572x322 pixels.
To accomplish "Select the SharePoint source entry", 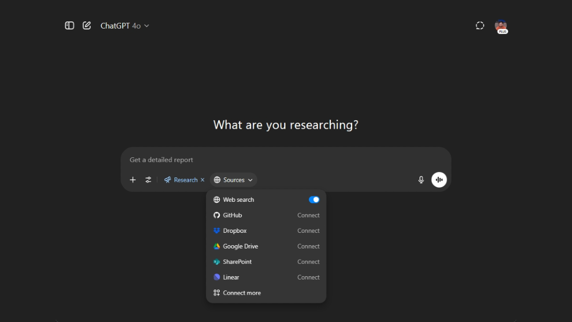I will pos(237,262).
